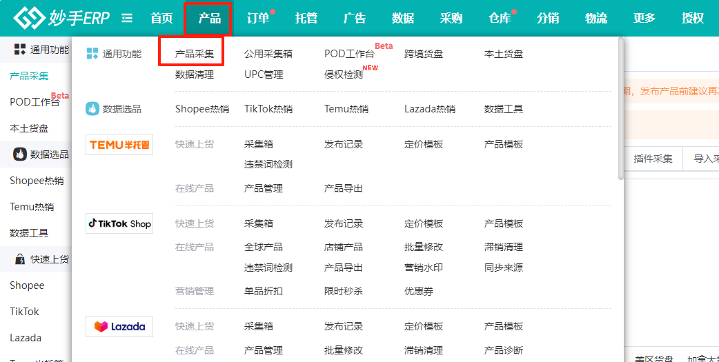Open the 广告 top menu

pyautogui.click(x=355, y=18)
